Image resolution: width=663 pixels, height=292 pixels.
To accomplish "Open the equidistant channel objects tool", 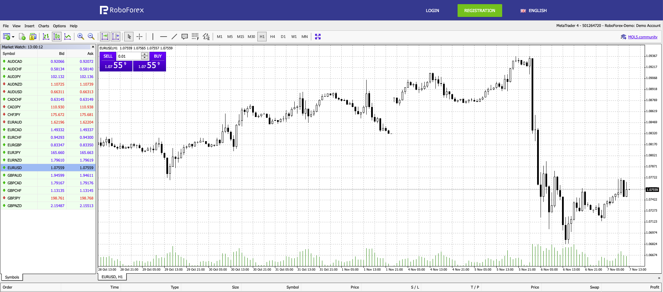I will coord(206,37).
